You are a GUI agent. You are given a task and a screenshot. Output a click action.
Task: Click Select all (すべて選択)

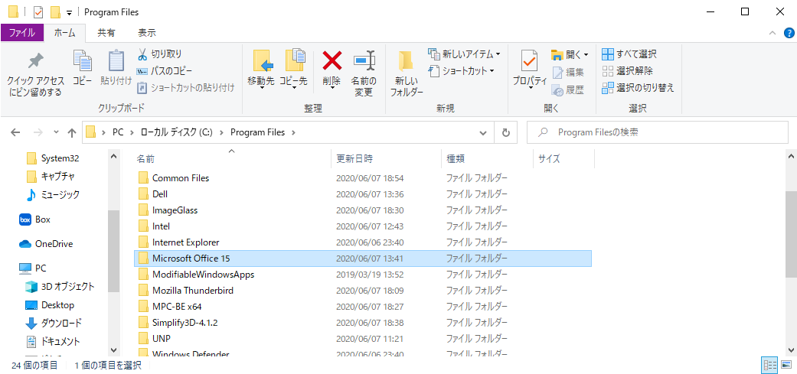click(629, 54)
